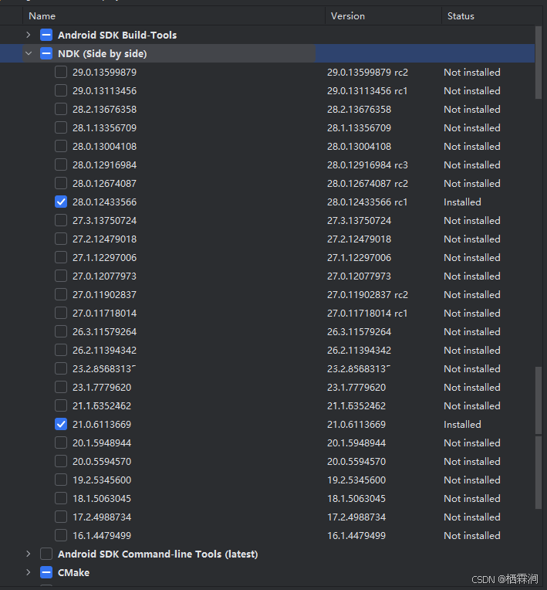Check NDK version 16.1.4479499

tap(61, 535)
